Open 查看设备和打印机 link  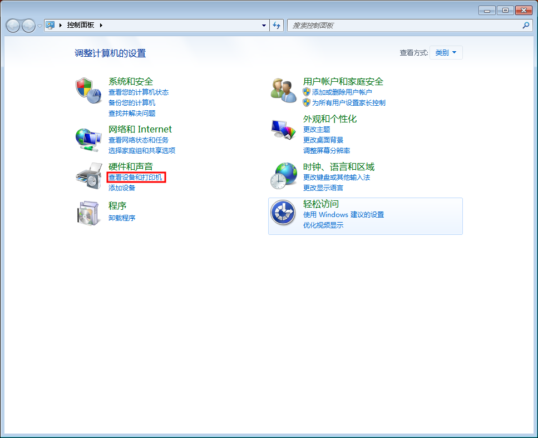point(135,178)
